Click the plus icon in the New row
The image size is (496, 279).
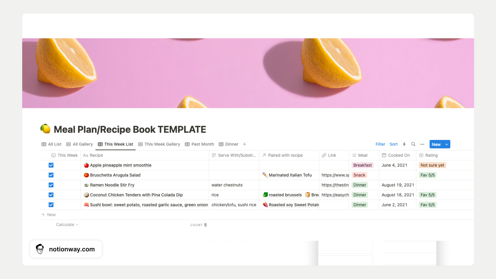point(43,215)
